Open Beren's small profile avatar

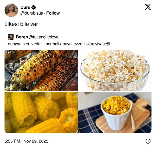pyautogui.click(x=11, y=37)
